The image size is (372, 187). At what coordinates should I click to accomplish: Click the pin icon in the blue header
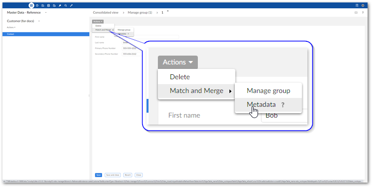point(60,5)
